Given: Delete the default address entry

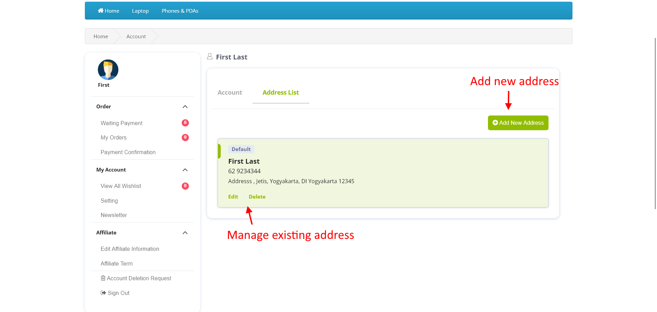Looking at the screenshot, I should tap(257, 196).
